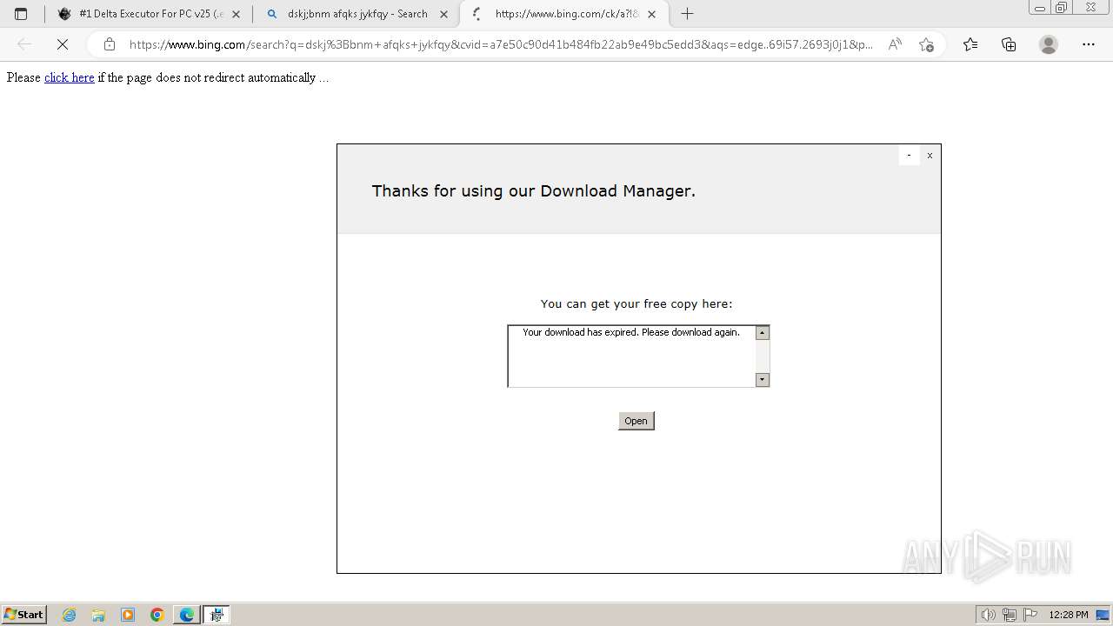Switch to the dskj;bnm afqks jykfqy Search tab

pos(357,14)
